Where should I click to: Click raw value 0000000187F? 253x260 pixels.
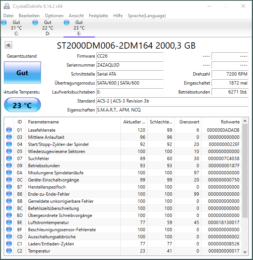224,165
